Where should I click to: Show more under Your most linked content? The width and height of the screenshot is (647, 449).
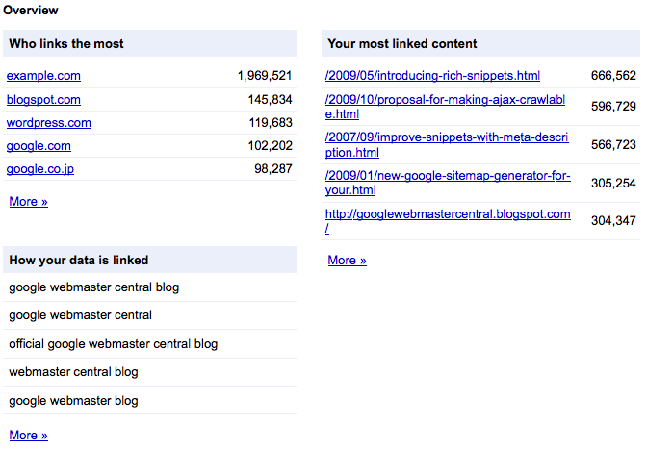click(347, 261)
